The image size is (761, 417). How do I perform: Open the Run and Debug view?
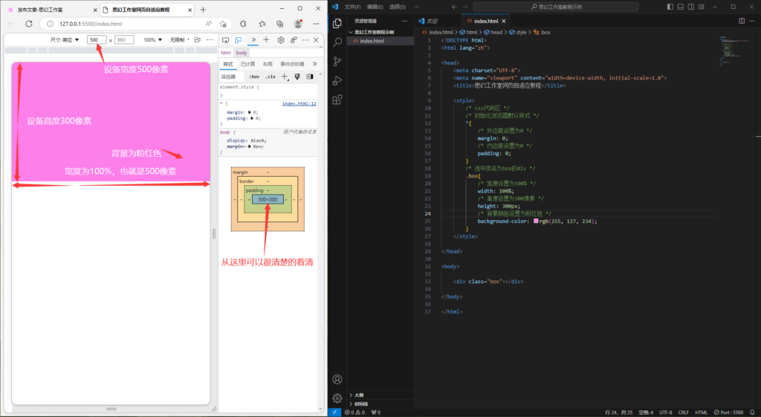coord(337,80)
